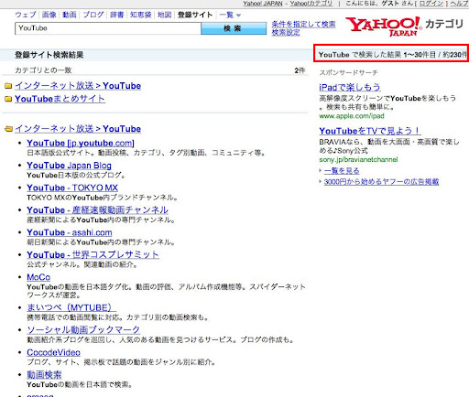Click the Yahoo! JAPAN top link
This screenshot has width=469, height=397.
click(263, 4)
